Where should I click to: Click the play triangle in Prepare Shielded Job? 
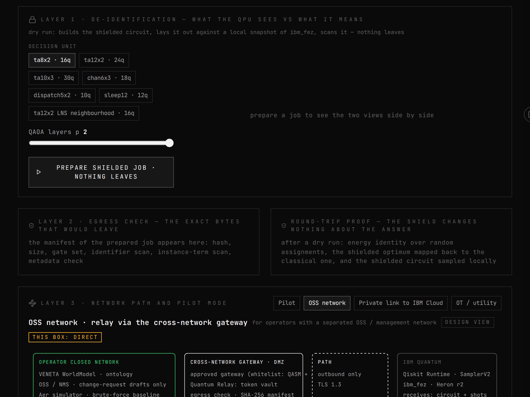(39, 172)
